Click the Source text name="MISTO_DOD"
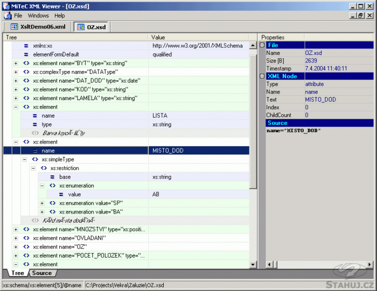377x291 pixels. (294, 131)
